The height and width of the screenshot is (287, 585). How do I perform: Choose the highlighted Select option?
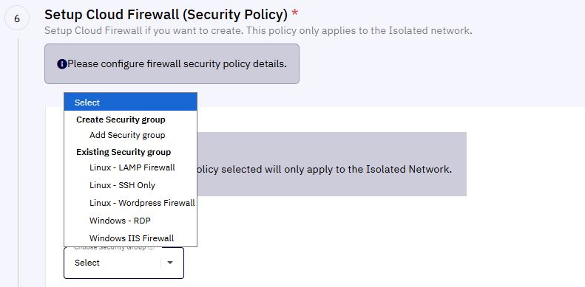pyautogui.click(x=131, y=103)
